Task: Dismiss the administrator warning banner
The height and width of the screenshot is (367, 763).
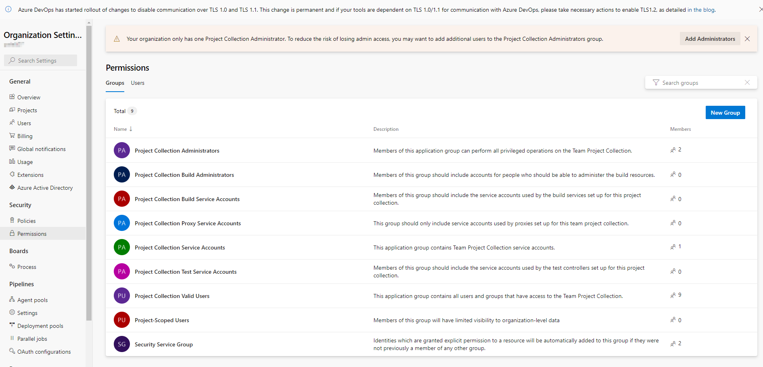Action: click(x=747, y=39)
